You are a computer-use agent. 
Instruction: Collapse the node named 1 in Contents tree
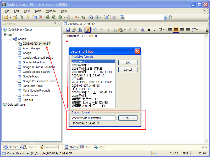click(5, 34)
